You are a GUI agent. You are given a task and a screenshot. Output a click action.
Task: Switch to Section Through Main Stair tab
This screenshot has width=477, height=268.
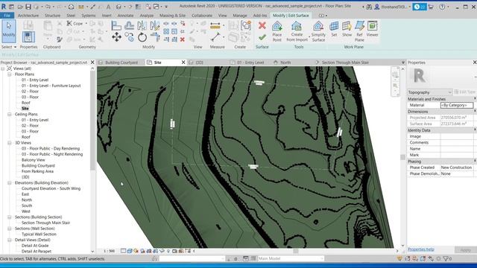(x=345, y=63)
